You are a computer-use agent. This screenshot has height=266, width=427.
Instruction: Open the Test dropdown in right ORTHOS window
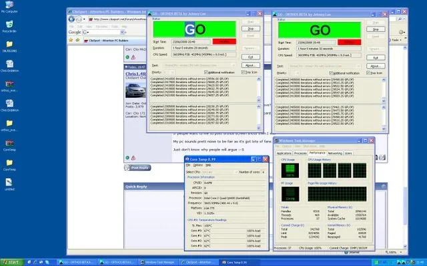358,66
